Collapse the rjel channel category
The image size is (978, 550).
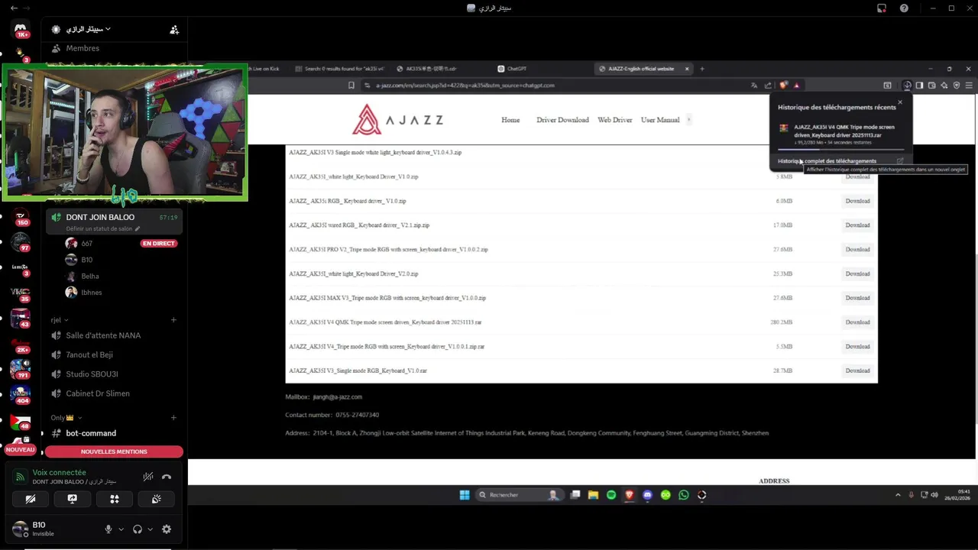pos(60,320)
